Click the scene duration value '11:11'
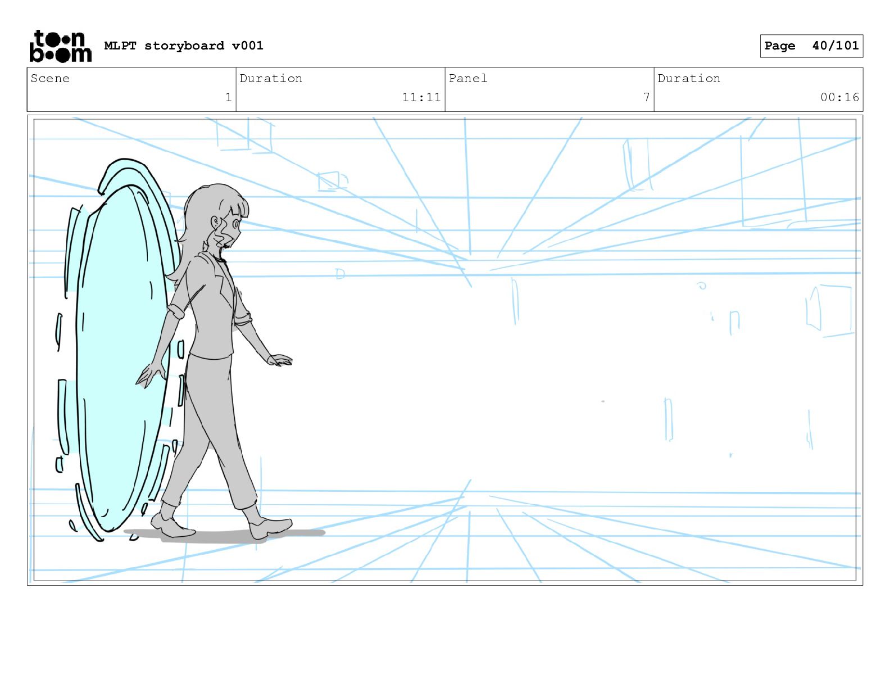 tap(421, 97)
